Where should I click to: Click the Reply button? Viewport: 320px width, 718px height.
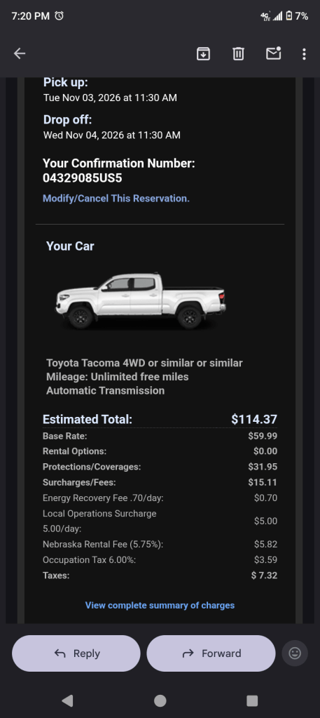point(76,653)
